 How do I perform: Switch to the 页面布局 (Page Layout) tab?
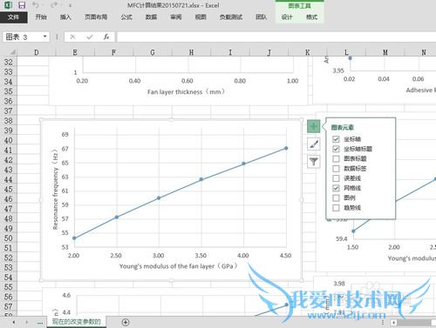point(96,17)
